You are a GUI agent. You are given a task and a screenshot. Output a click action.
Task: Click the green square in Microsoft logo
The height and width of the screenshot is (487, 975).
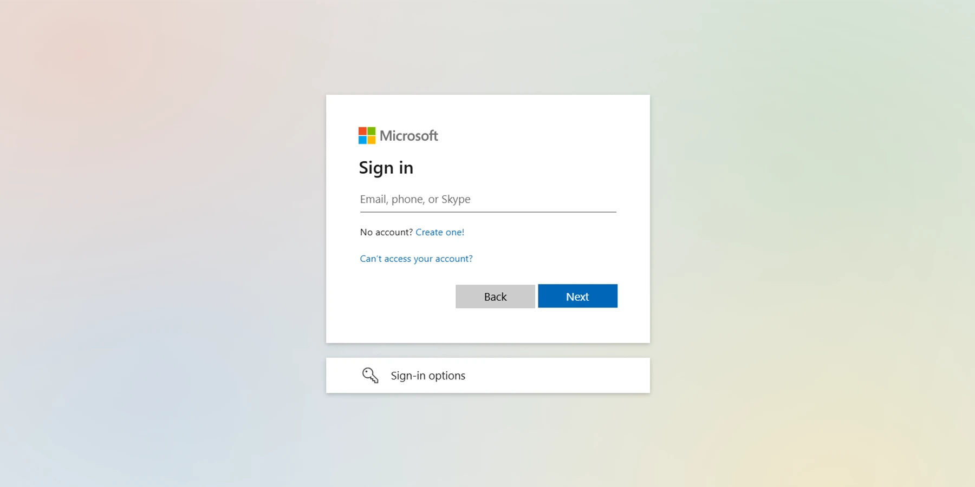pos(372,131)
